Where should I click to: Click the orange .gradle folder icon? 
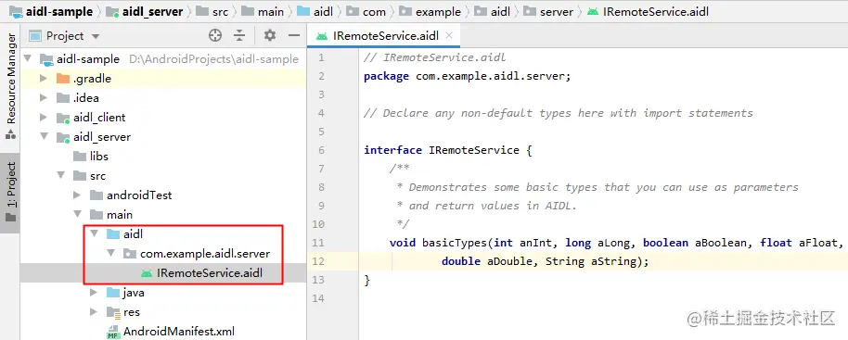62,78
